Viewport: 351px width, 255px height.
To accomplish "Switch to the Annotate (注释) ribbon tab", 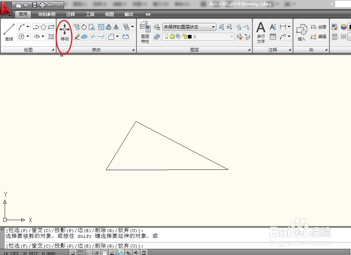I will point(71,14).
